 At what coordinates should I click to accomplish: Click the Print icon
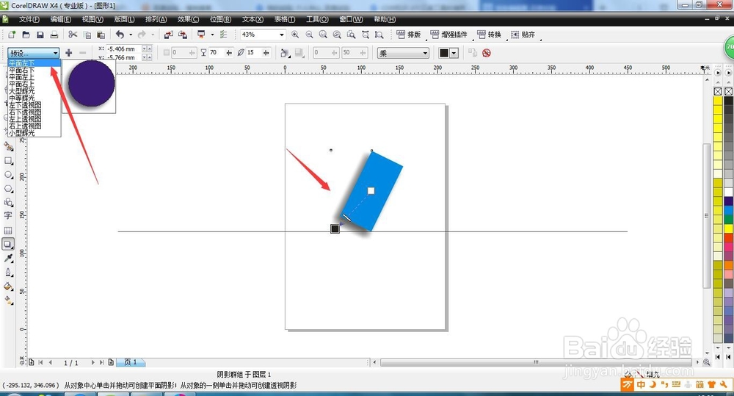[54, 35]
